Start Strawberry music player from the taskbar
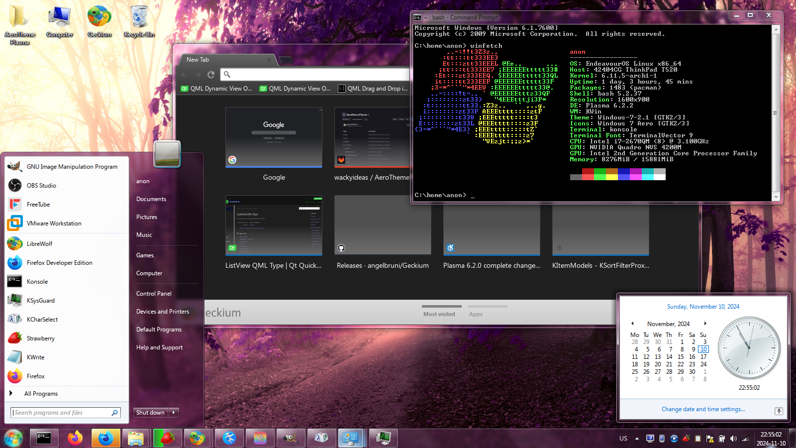Viewport: 796px width, 448px height. (167, 438)
